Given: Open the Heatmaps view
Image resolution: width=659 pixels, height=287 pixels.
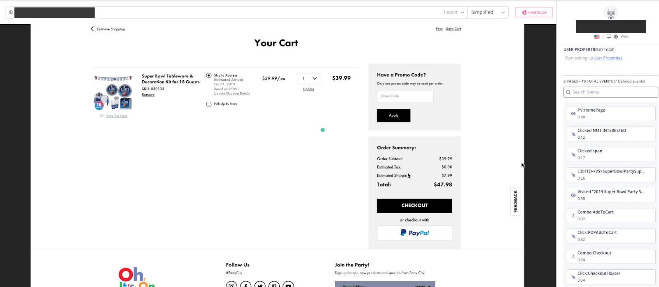Looking at the screenshot, I should [534, 12].
